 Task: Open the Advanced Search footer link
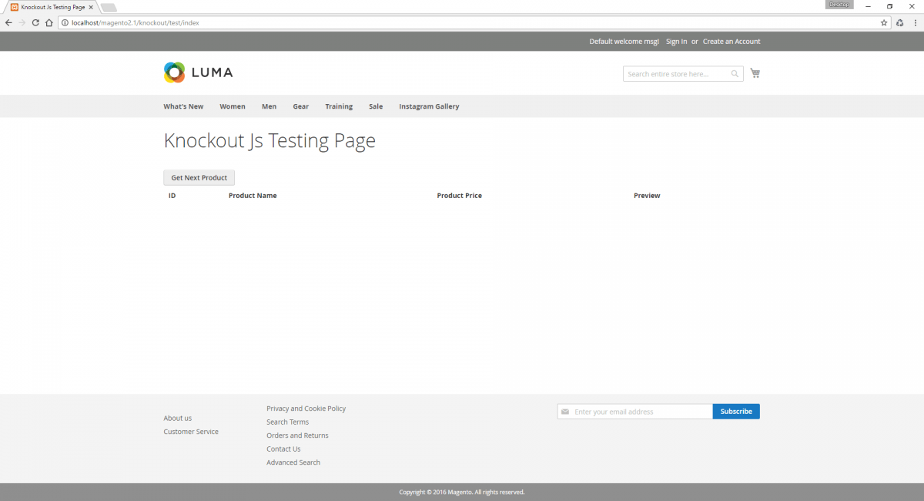(x=293, y=462)
